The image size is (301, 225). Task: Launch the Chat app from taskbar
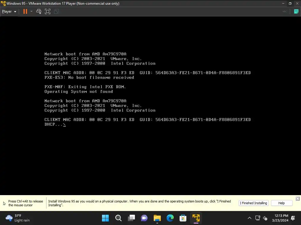(x=144, y=218)
